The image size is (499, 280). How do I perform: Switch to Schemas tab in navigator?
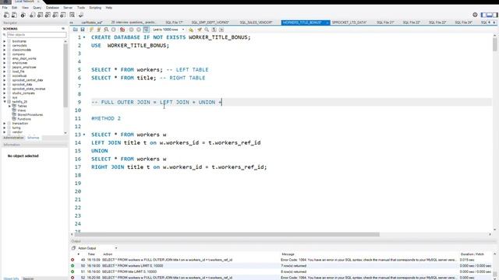tap(33, 138)
